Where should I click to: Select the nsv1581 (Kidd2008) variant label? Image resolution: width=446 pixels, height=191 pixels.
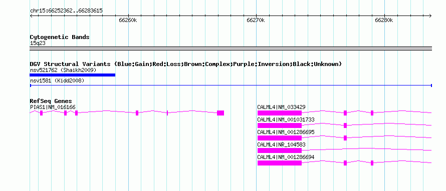tap(57, 80)
